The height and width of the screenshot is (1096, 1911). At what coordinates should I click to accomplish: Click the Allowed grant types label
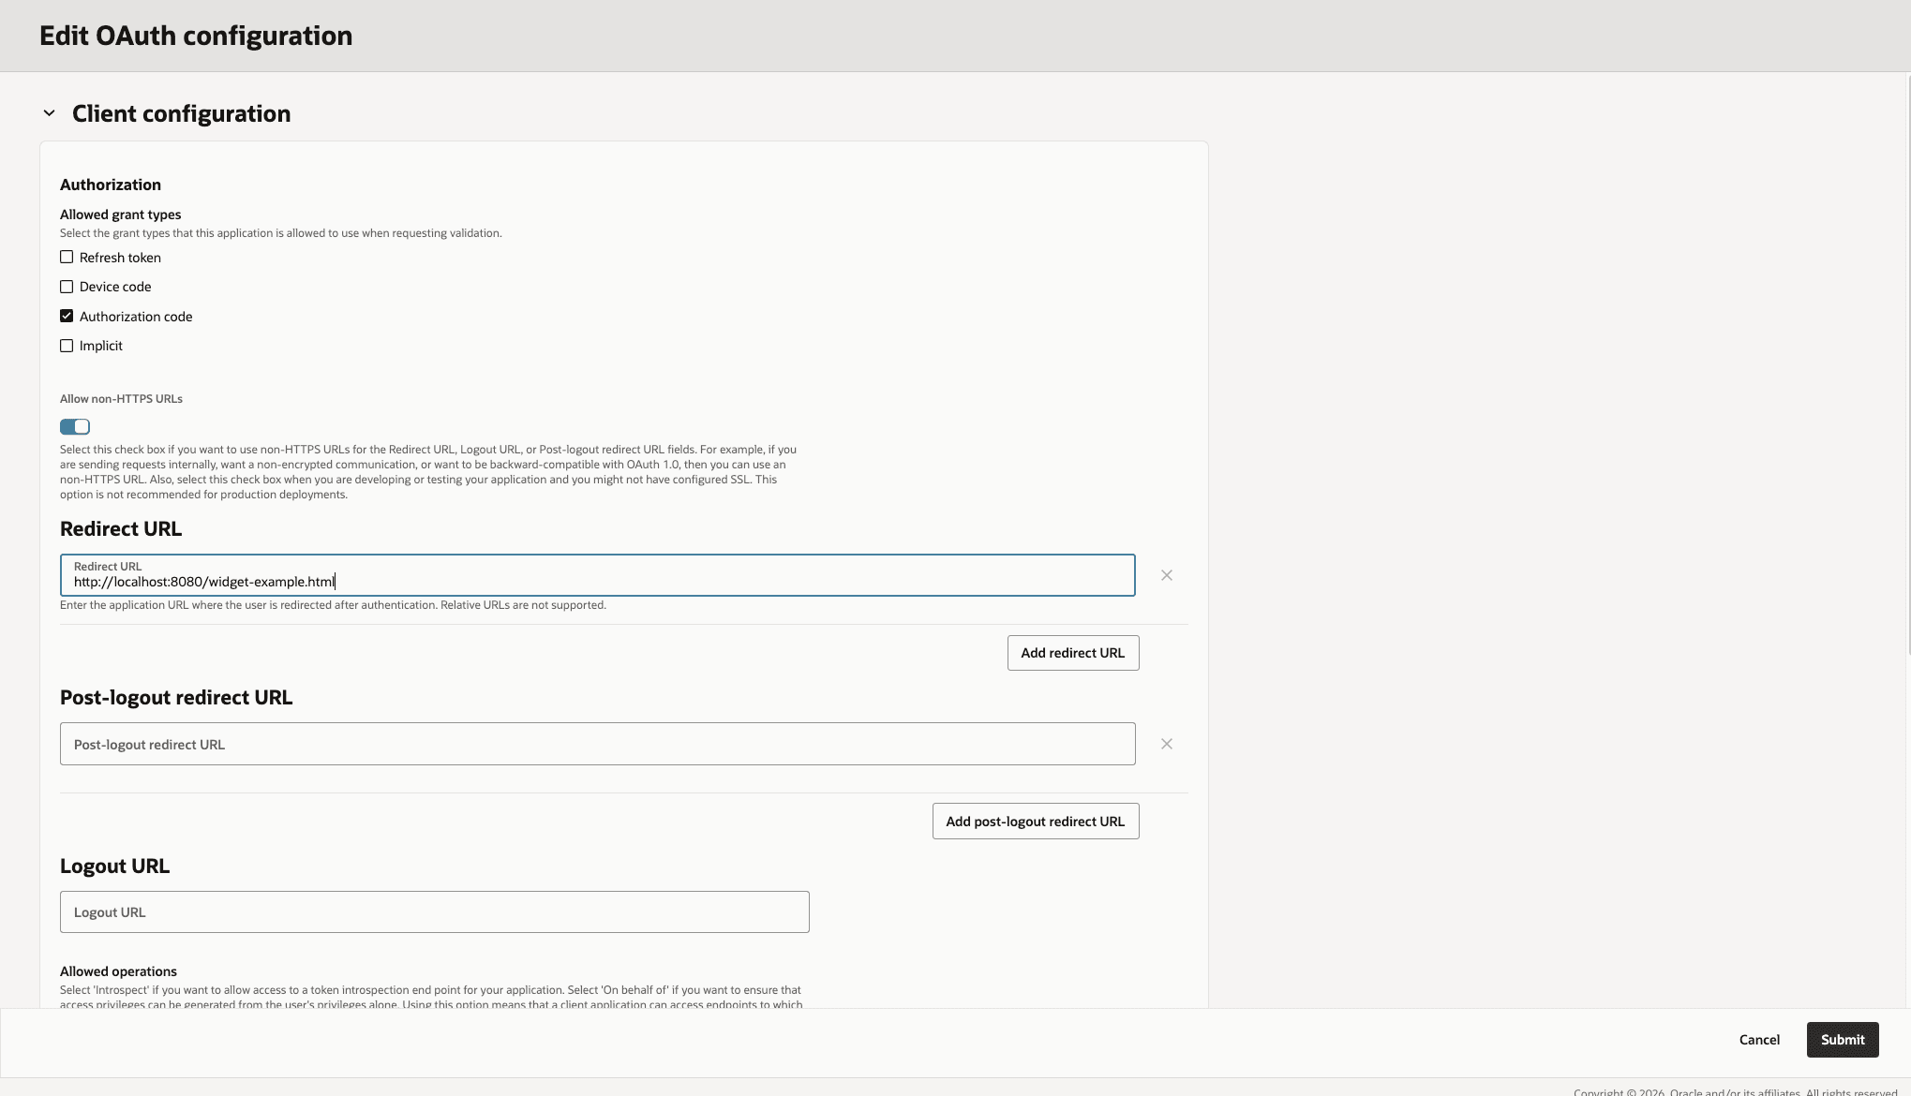[121, 215]
